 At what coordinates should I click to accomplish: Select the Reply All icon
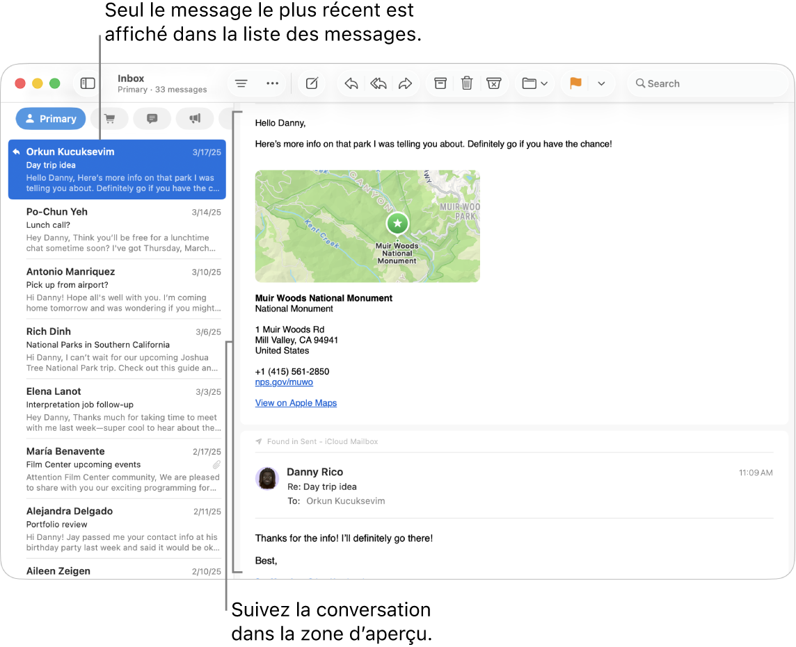click(379, 83)
